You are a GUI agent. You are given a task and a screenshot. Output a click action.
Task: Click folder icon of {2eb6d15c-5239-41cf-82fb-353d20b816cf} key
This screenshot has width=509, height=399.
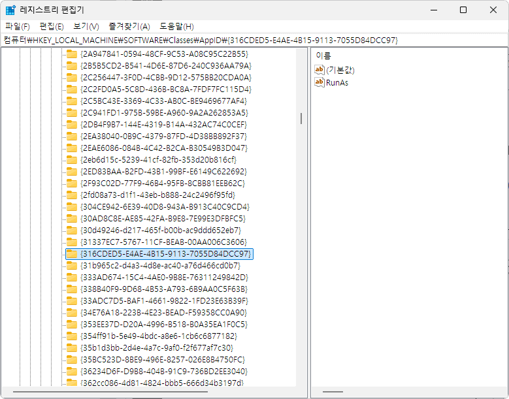coord(72,160)
